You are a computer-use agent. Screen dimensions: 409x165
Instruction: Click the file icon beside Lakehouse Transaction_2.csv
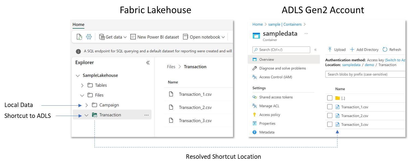tap(171, 107)
